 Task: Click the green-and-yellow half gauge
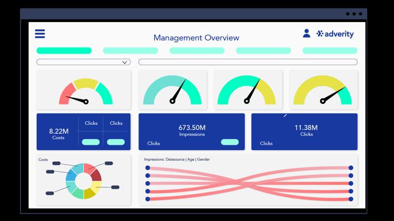point(247,90)
